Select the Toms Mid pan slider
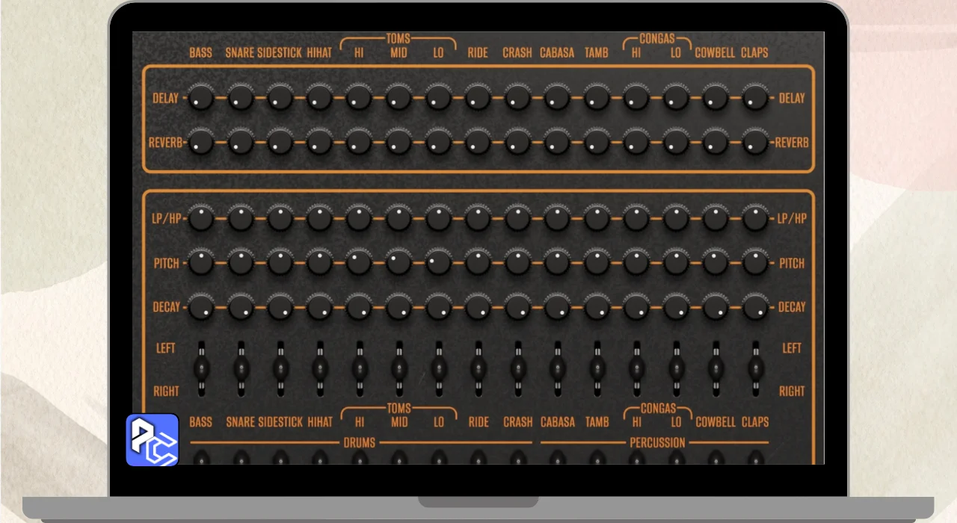957x523 pixels. pos(399,368)
